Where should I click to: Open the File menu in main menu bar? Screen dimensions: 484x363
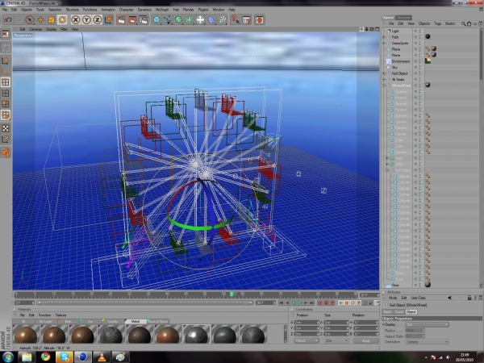tap(5, 10)
